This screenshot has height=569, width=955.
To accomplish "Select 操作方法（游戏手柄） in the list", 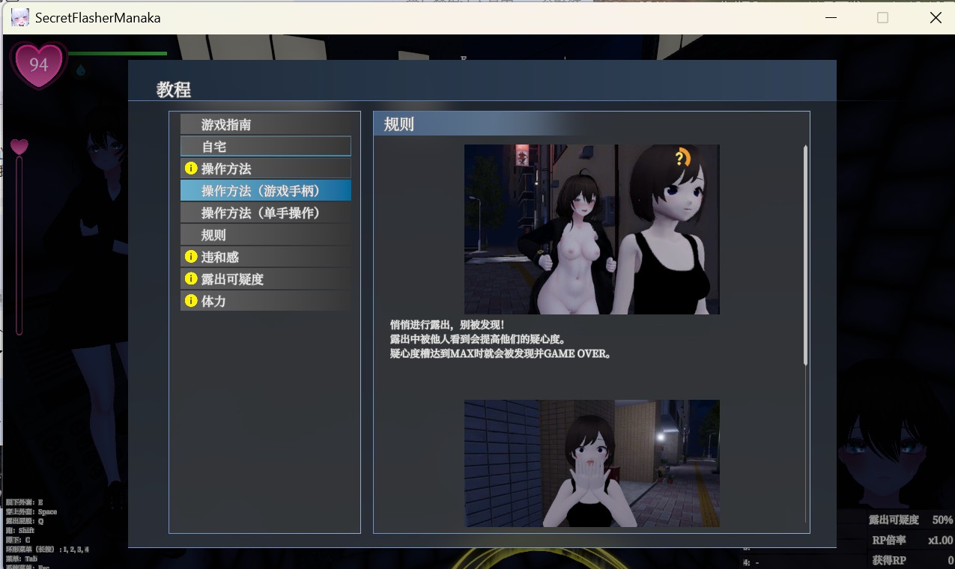I will pos(266,191).
